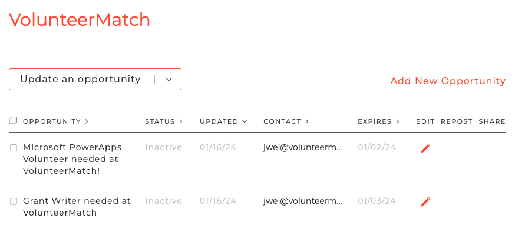This screenshot has width=515, height=225.
Task: Sort the list by Status column
Action: point(164,121)
